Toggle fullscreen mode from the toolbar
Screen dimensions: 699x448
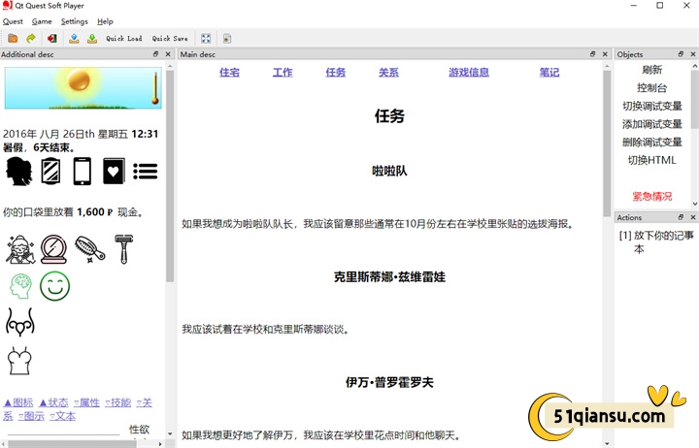coord(206,39)
